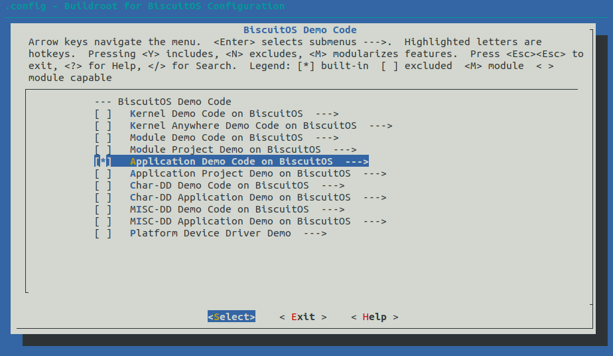The image size is (613, 356).
Task: Click the Select button
Action: [232, 317]
